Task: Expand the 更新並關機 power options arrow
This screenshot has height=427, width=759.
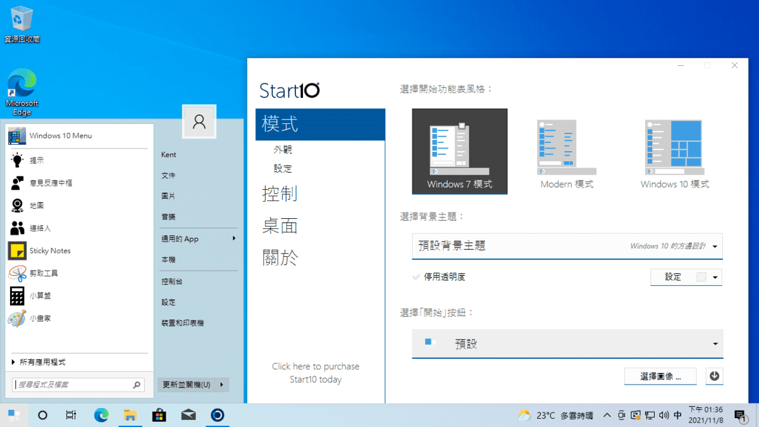Action: (221, 385)
